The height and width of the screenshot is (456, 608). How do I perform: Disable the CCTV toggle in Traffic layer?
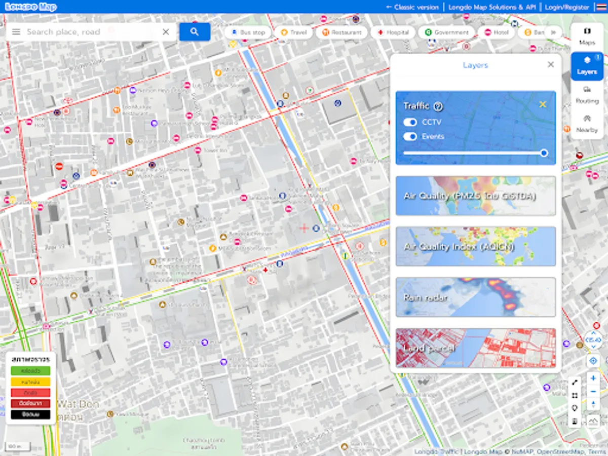(x=409, y=122)
